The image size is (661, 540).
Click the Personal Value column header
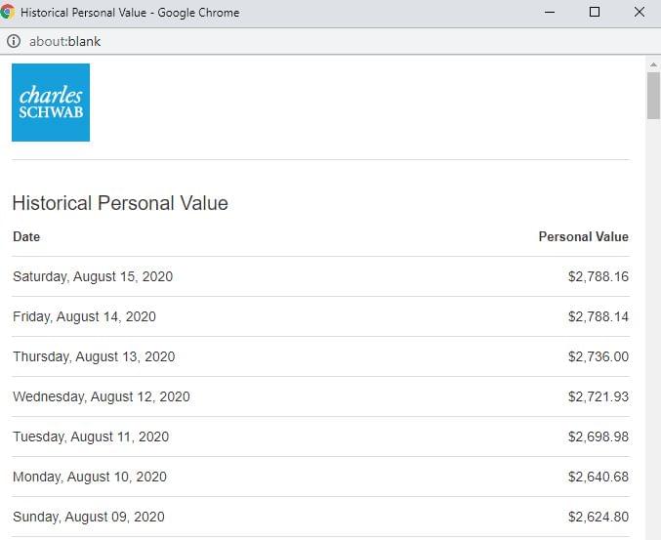(x=583, y=237)
